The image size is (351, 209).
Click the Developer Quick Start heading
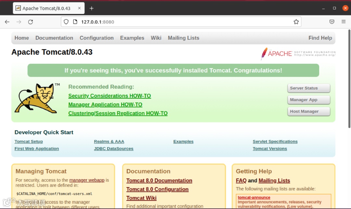pyautogui.click(x=44, y=132)
